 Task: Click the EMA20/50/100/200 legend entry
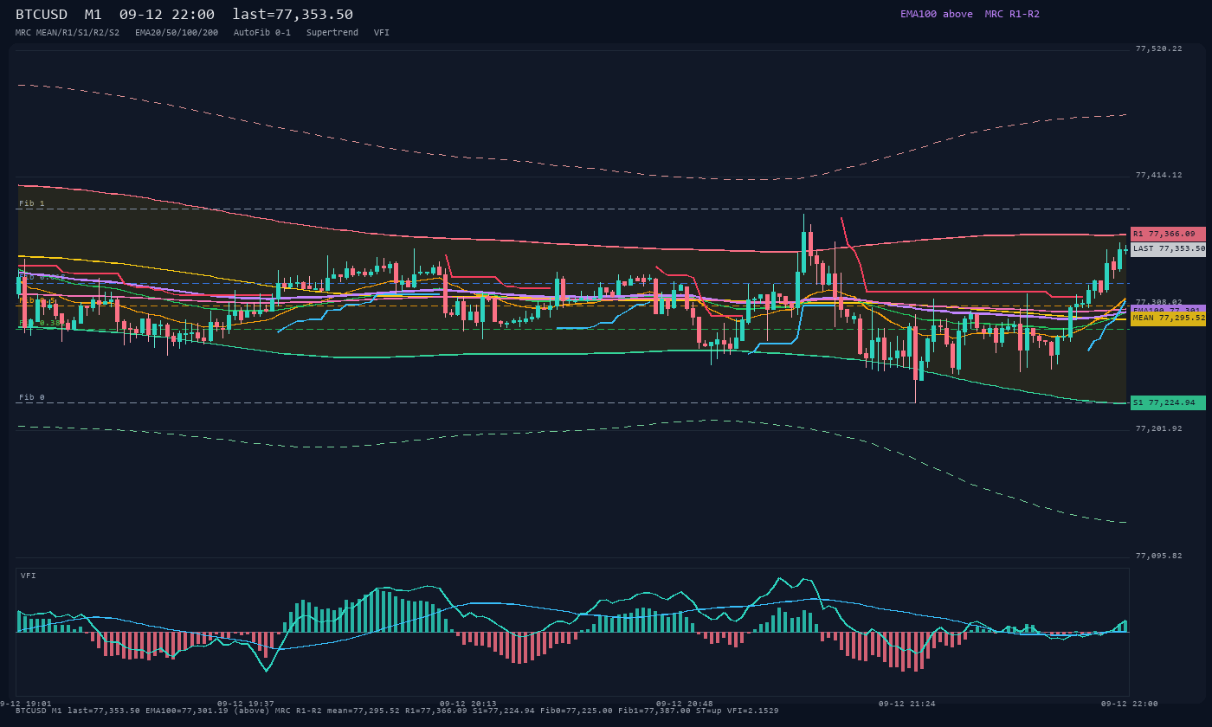[x=177, y=32]
